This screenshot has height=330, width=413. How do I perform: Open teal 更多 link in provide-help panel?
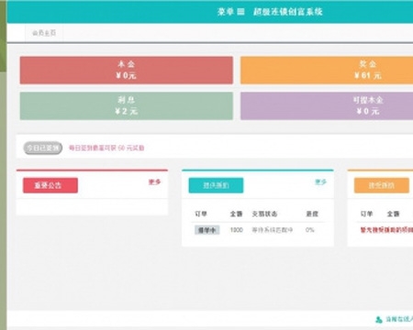pos(320,181)
